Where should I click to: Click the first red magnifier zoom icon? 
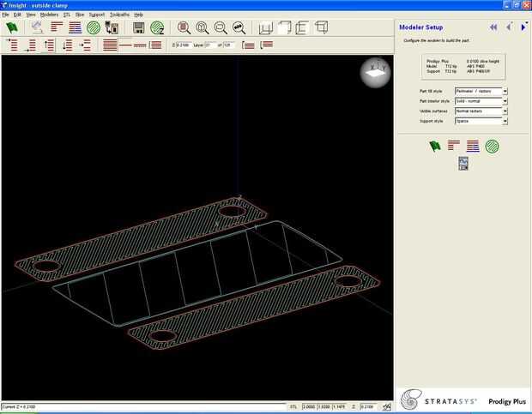(x=184, y=27)
